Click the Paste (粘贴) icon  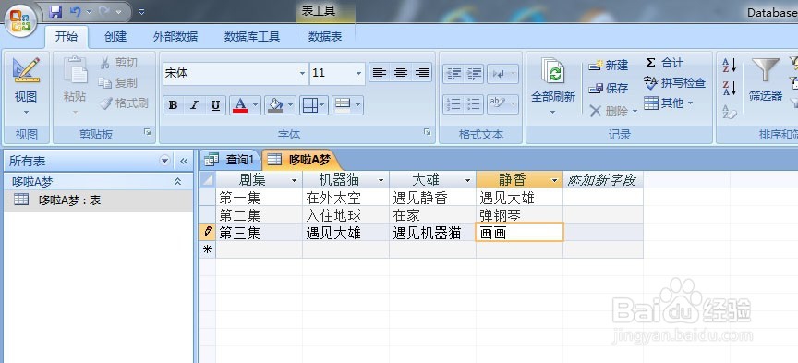[75, 71]
